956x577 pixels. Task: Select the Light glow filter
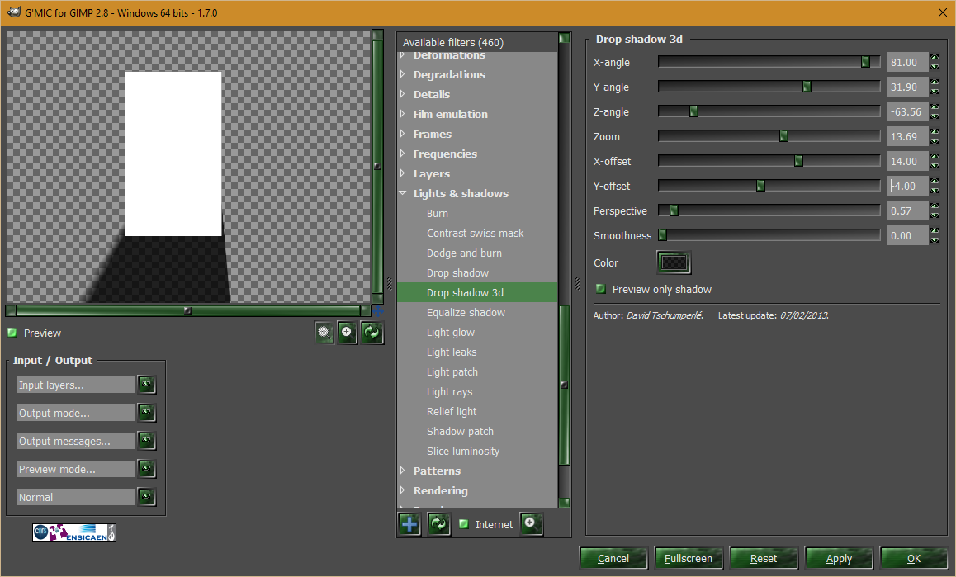[451, 333]
